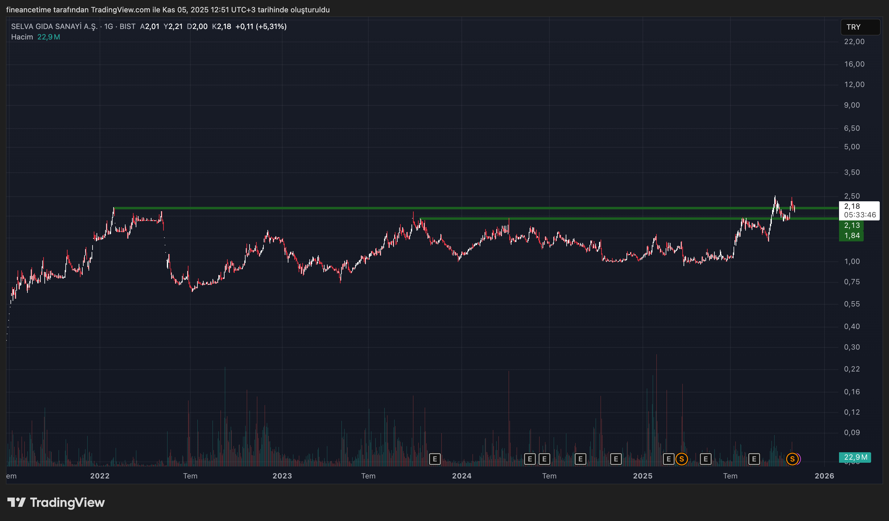Click the Hacim volume indicator label
Image resolution: width=889 pixels, height=521 pixels.
[22, 37]
